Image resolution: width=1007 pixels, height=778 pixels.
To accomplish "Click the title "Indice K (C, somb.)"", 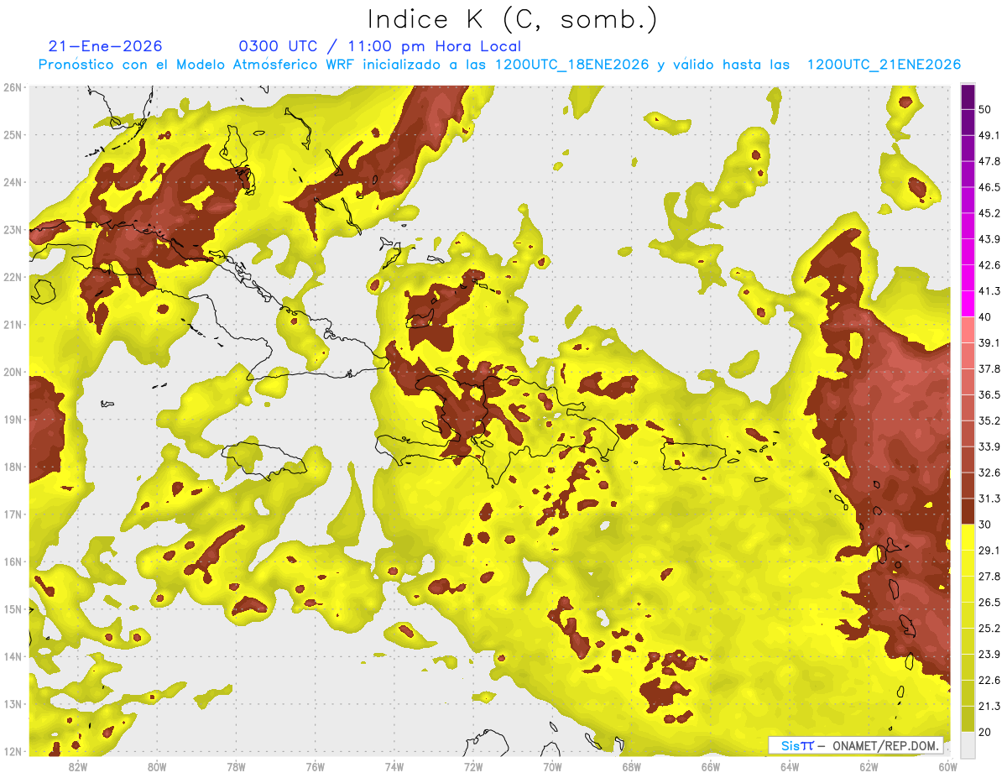I will click(x=512, y=19).
